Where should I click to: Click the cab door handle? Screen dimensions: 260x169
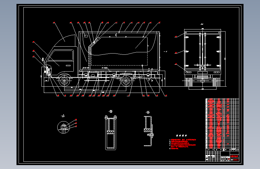coord(68,66)
